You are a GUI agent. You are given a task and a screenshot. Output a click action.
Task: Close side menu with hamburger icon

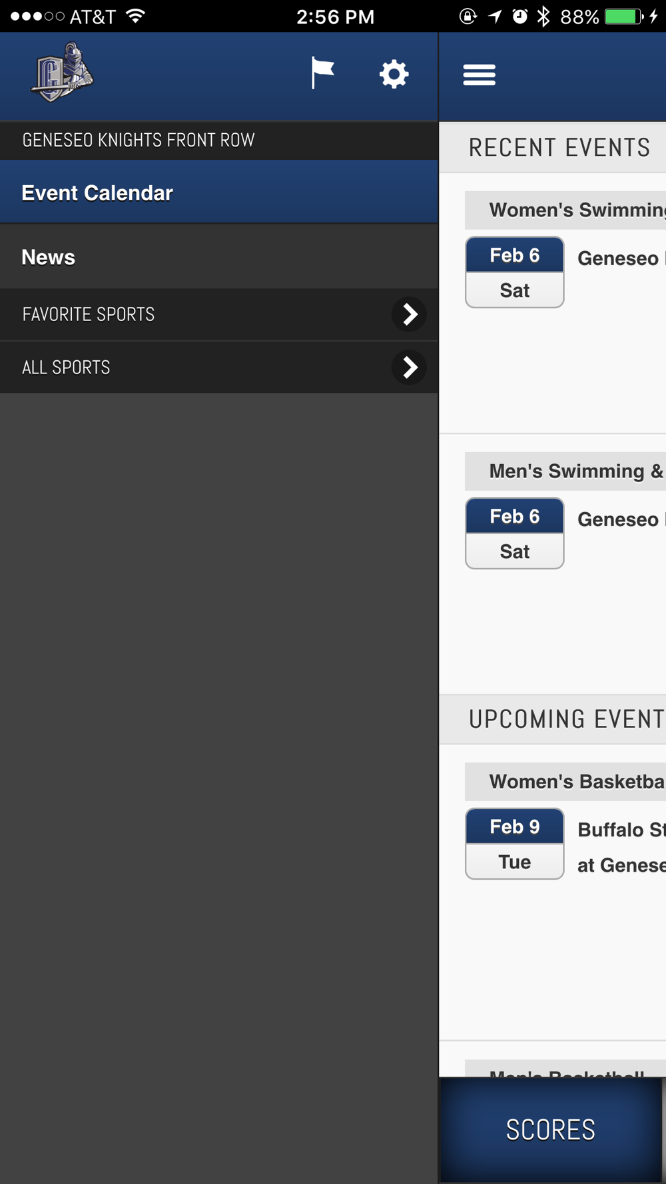480,75
